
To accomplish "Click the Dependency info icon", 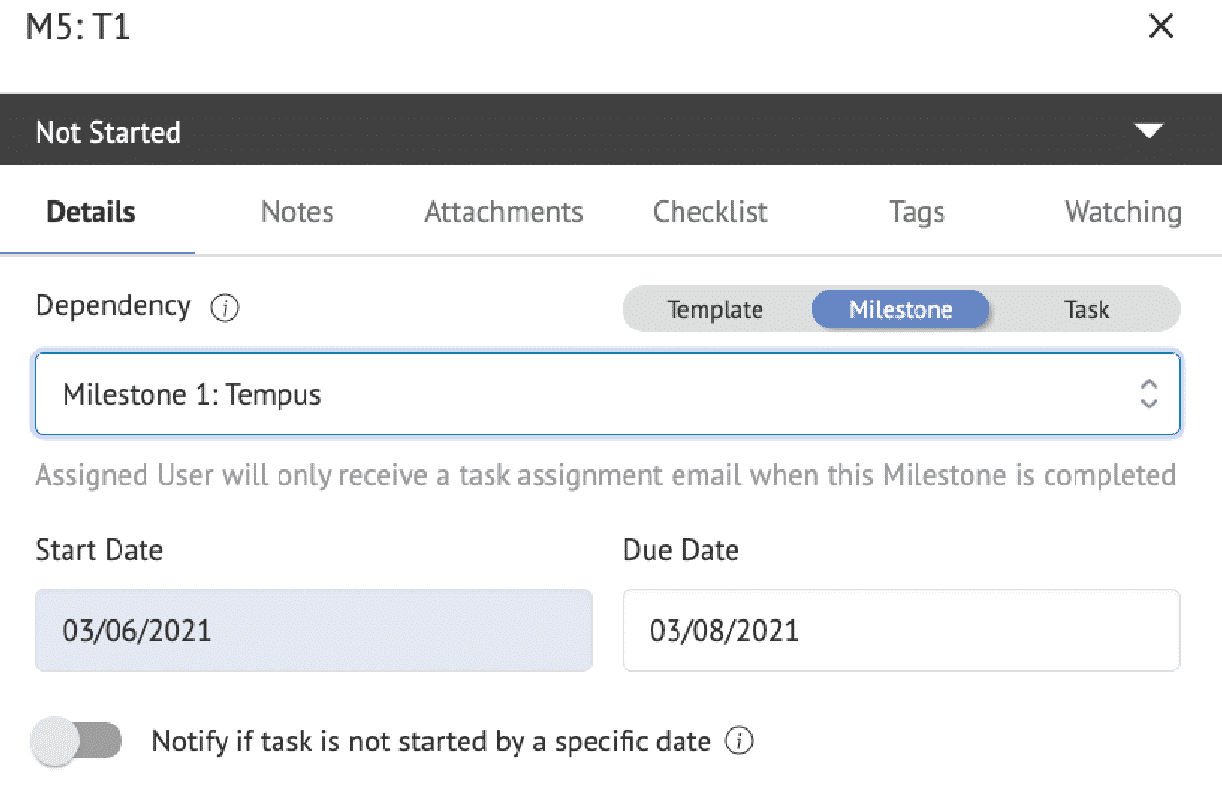I will pos(225,309).
